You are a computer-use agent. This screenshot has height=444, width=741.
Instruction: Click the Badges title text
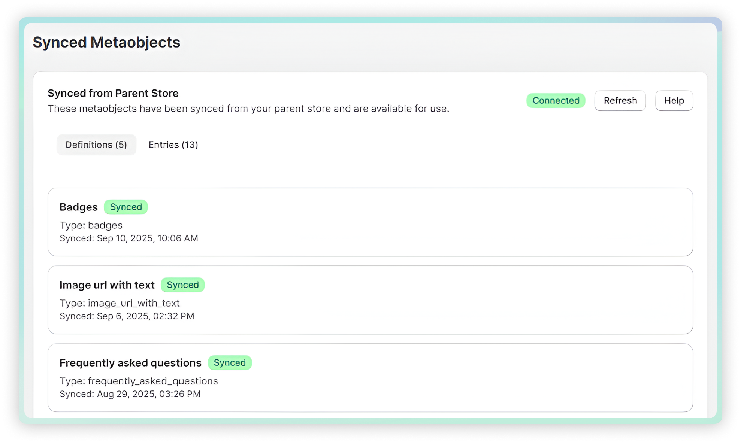79,207
